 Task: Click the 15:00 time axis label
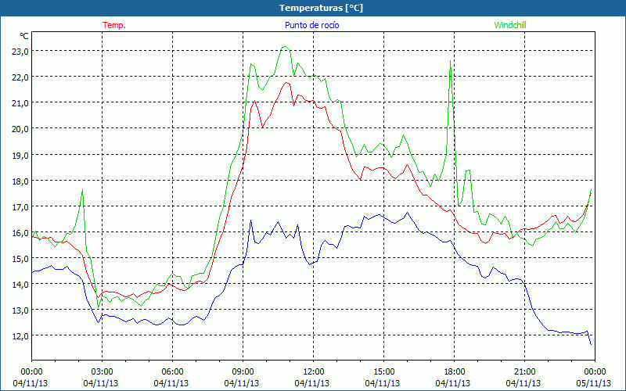(383, 372)
